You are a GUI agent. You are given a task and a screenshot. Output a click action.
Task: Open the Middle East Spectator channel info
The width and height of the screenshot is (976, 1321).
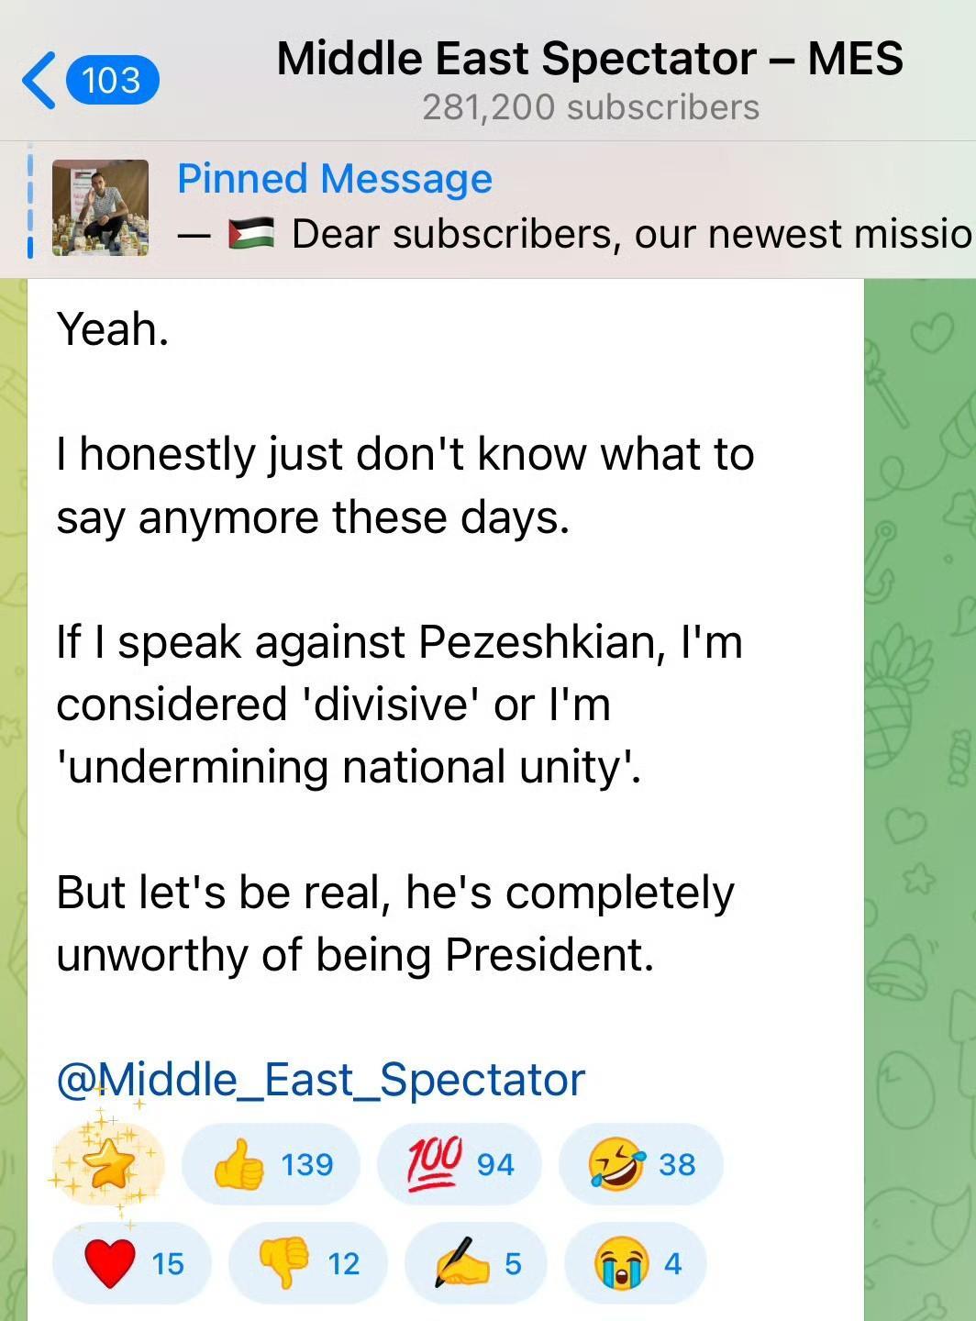(x=589, y=59)
